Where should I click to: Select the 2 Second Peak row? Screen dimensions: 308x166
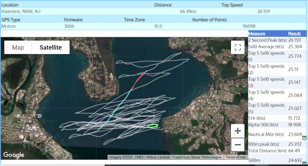pos(277,40)
